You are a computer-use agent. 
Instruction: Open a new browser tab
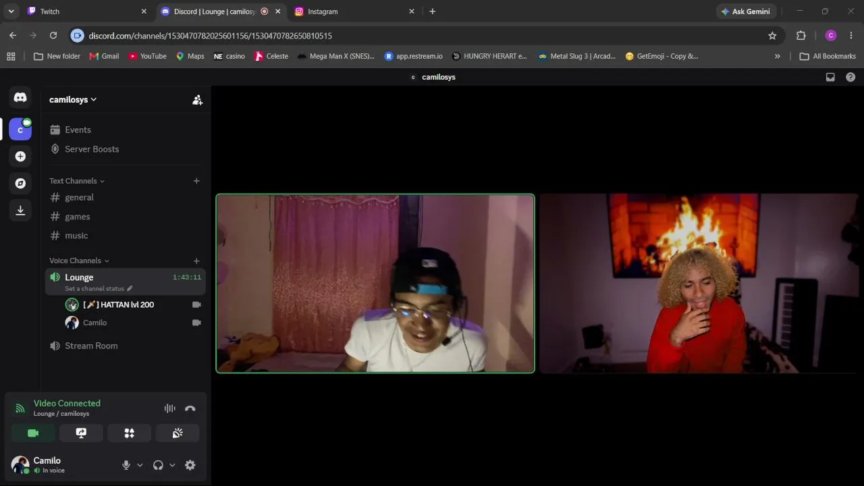tap(433, 11)
